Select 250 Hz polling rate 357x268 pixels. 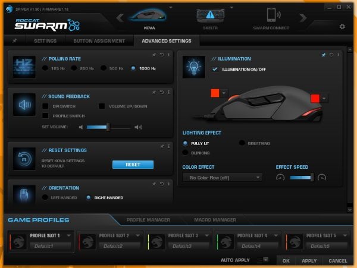pos(74,68)
